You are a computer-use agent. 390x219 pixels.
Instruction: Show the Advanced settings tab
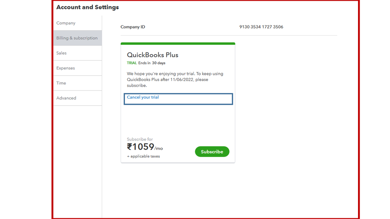66,98
